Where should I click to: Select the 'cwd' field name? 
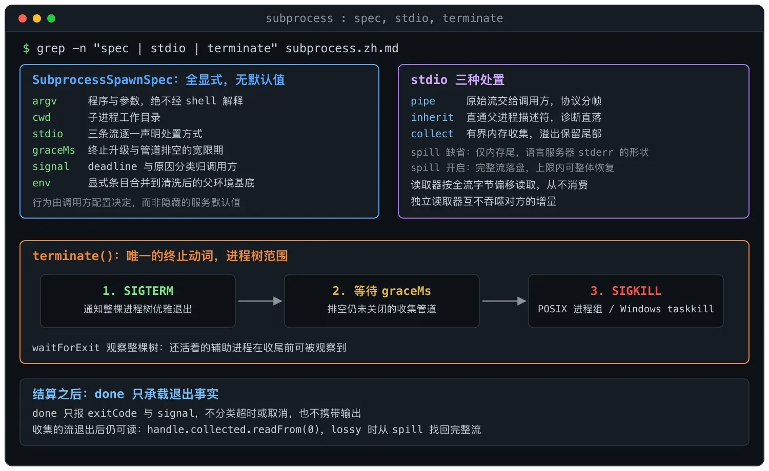coord(42,117)
